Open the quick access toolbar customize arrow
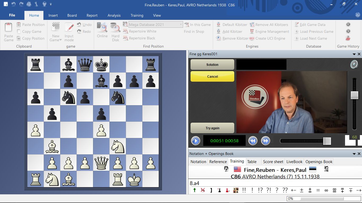Viewport: 362px width, 203px height. pos(51,4)
